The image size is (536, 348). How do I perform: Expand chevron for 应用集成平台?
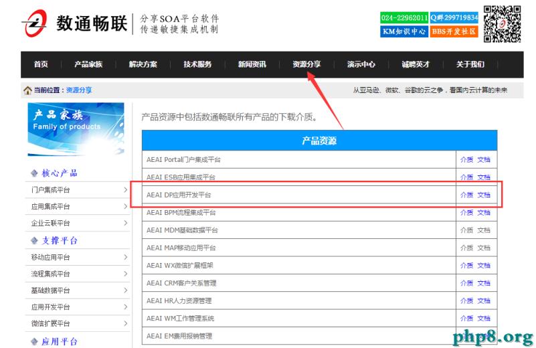click(x=125, y=206)
